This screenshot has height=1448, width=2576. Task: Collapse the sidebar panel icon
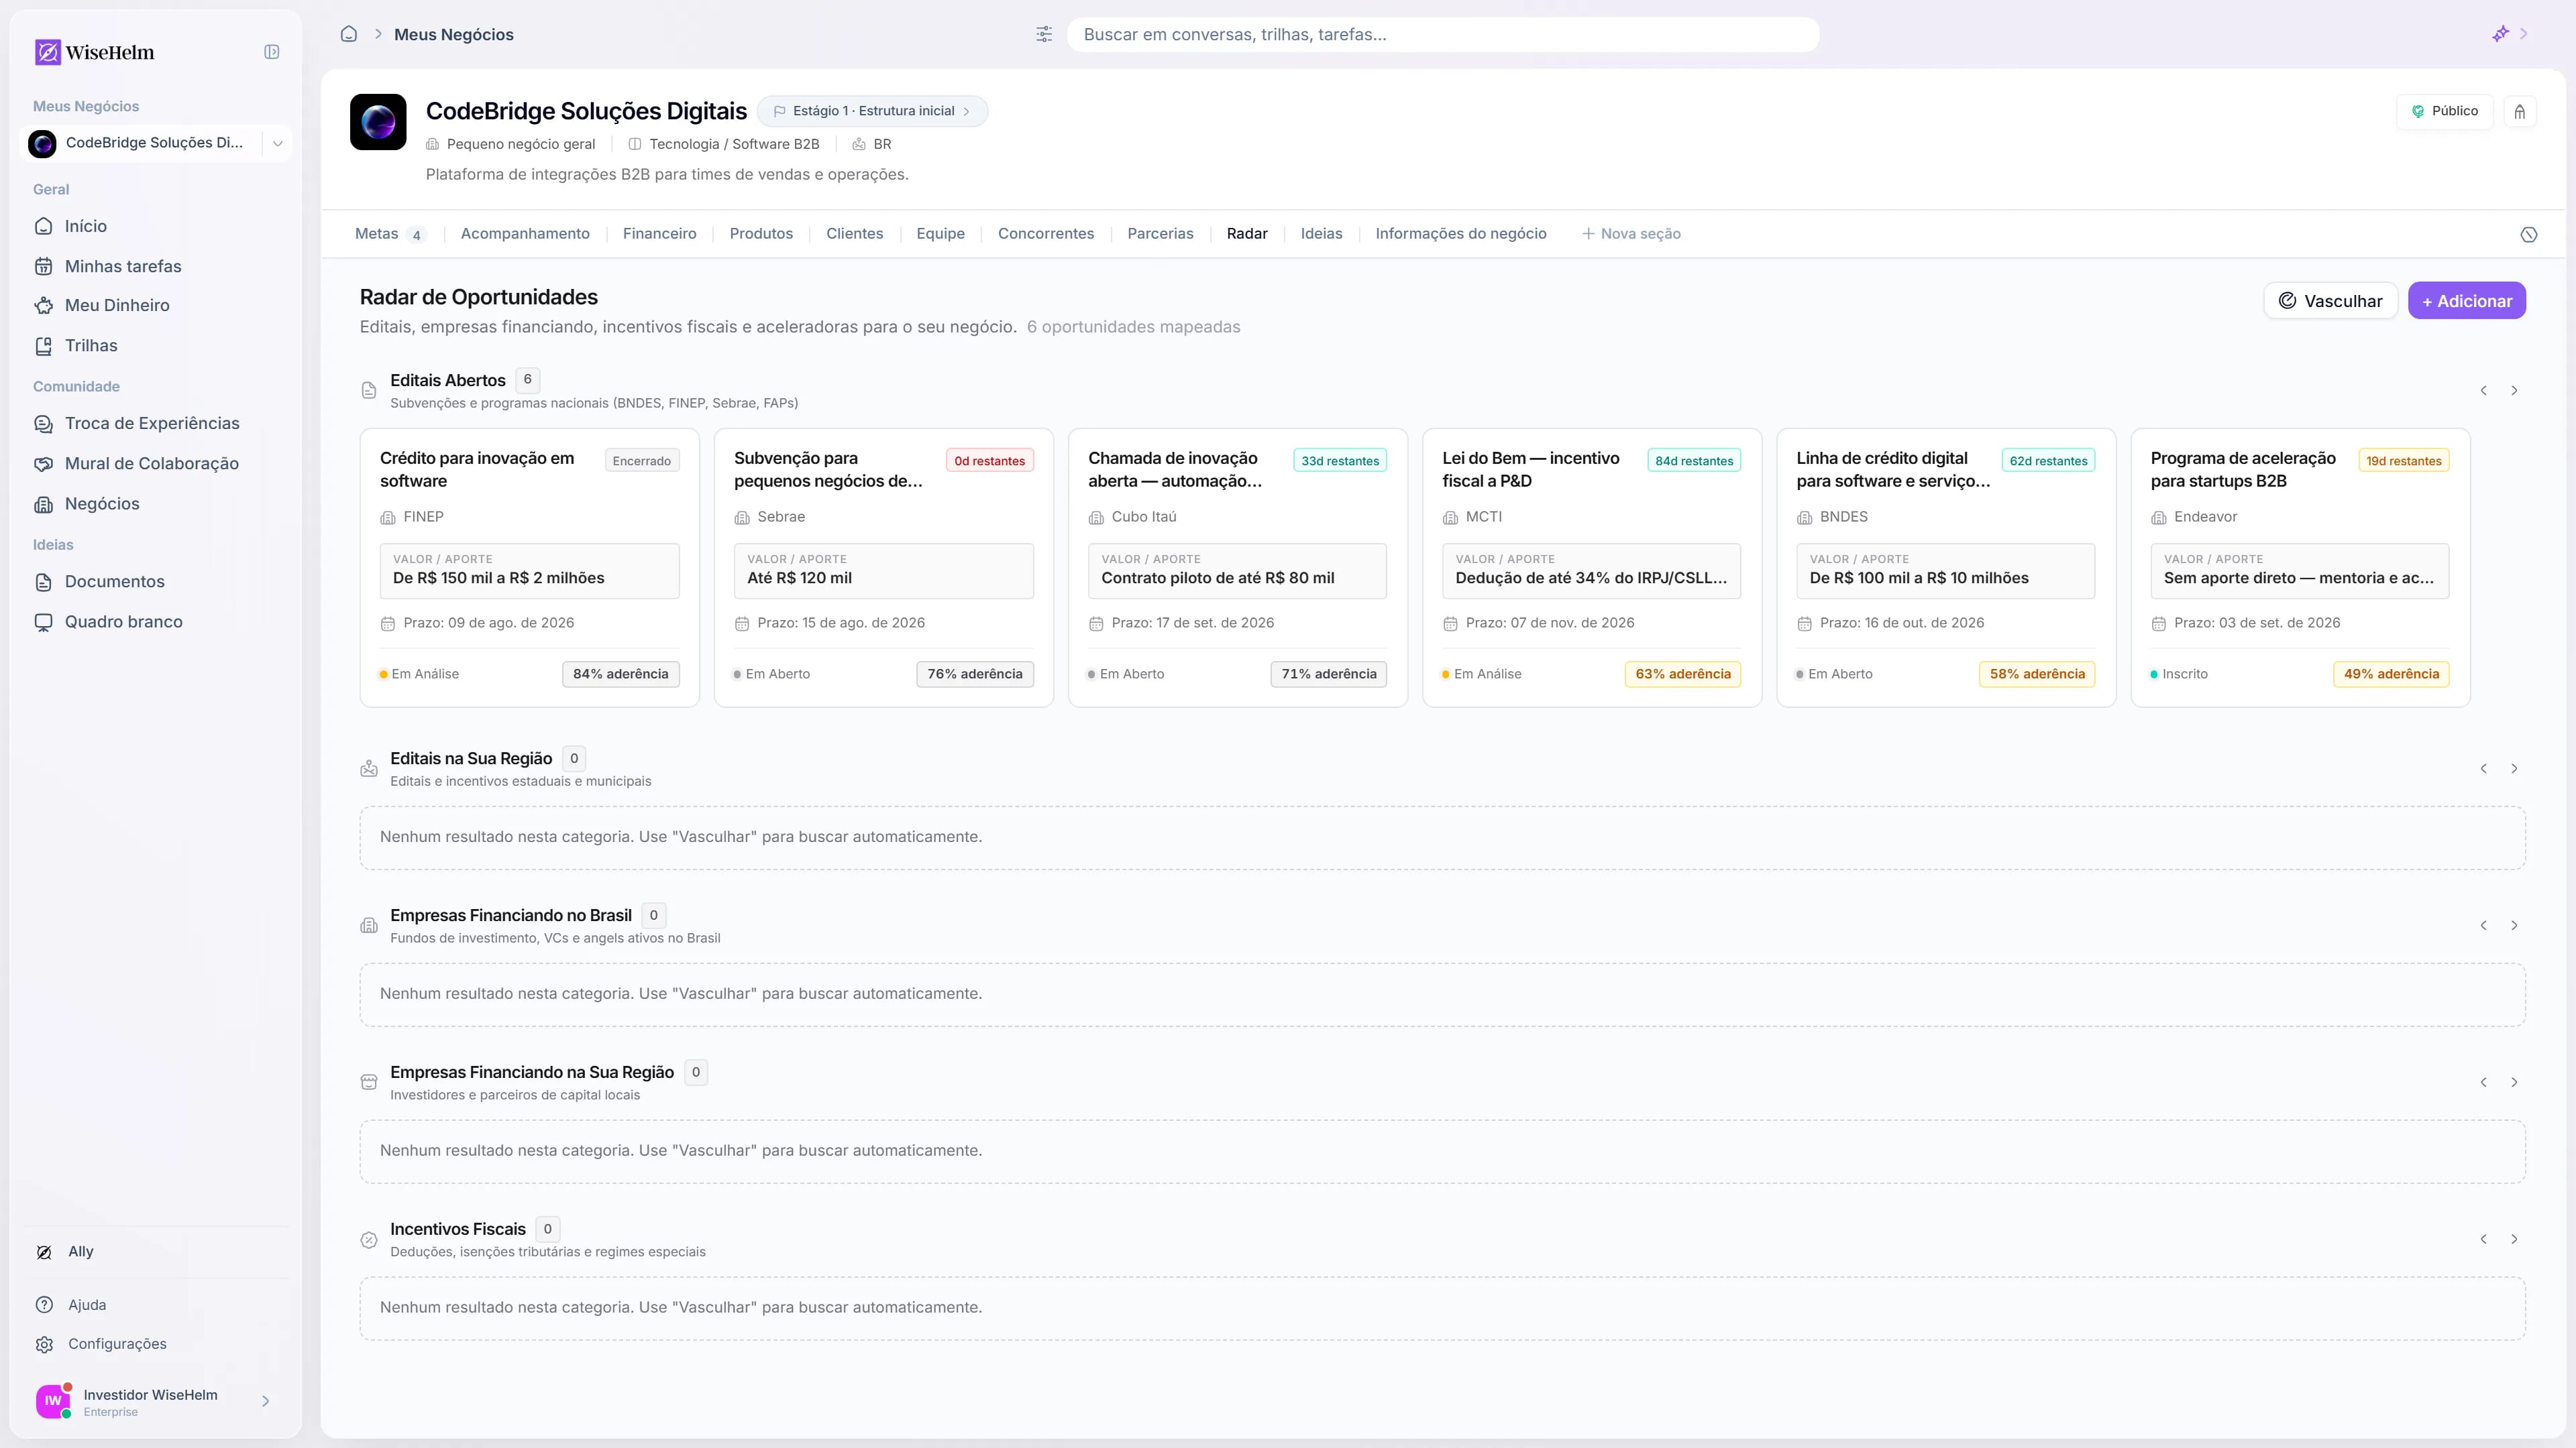272,52
